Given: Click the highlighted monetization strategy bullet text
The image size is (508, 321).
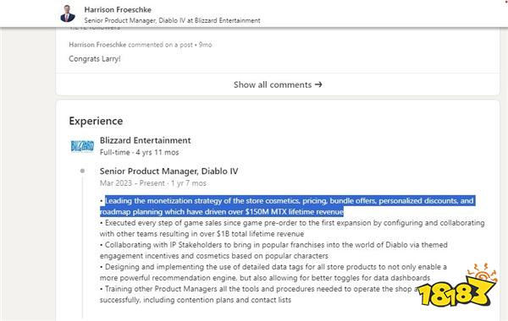Looking at the screenshot, I should tap(287, 206).
